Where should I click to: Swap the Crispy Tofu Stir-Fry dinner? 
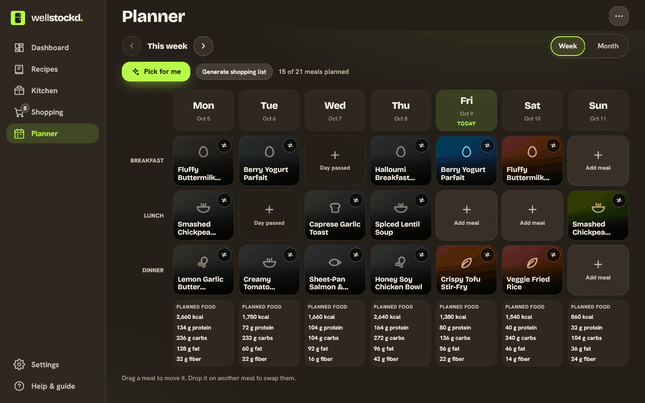tap(487, 255)
